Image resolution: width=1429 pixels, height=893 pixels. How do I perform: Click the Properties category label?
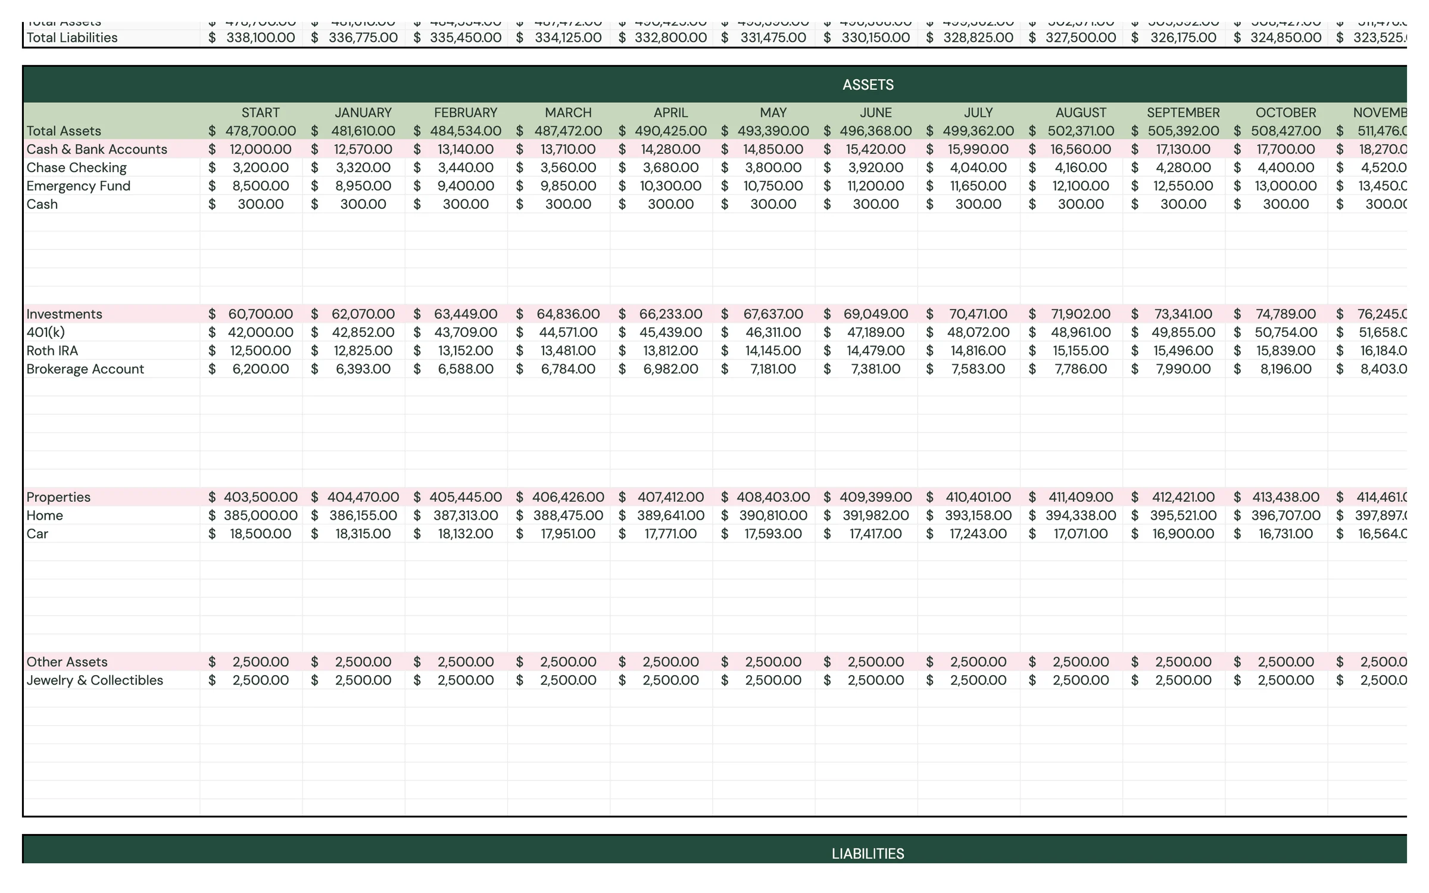(x=58, y=497)
